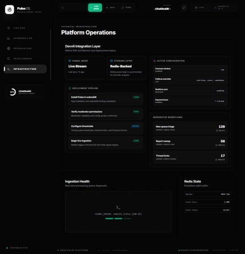This screenshot has height=254, width=245.
Task: Click the green progress bar segments
Action: point(118,219)
